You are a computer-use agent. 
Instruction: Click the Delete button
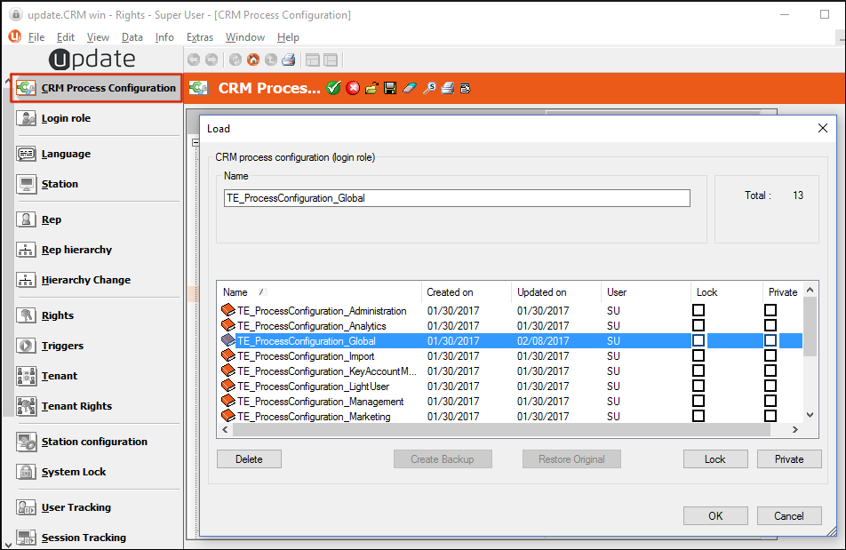[x=249, y=459]
